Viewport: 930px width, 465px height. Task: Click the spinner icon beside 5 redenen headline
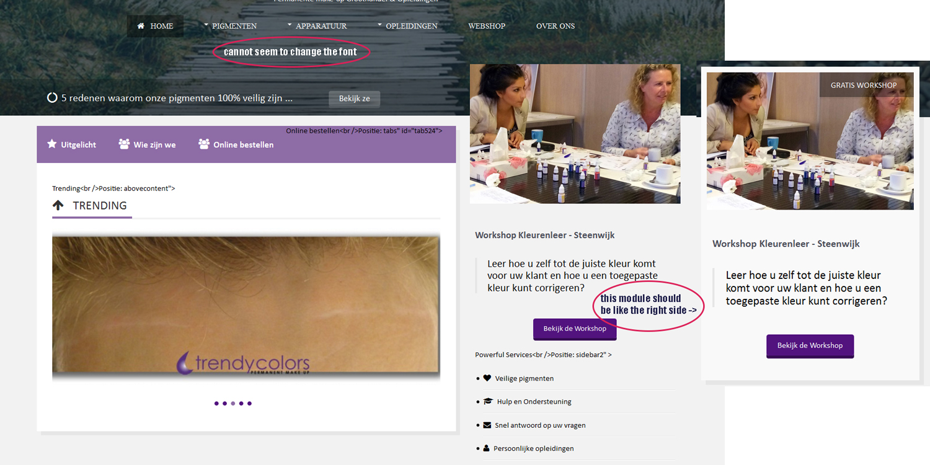pos(53,98)
